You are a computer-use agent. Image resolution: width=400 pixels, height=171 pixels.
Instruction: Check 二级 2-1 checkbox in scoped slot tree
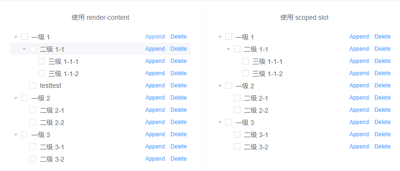click(x=237, y=98)
